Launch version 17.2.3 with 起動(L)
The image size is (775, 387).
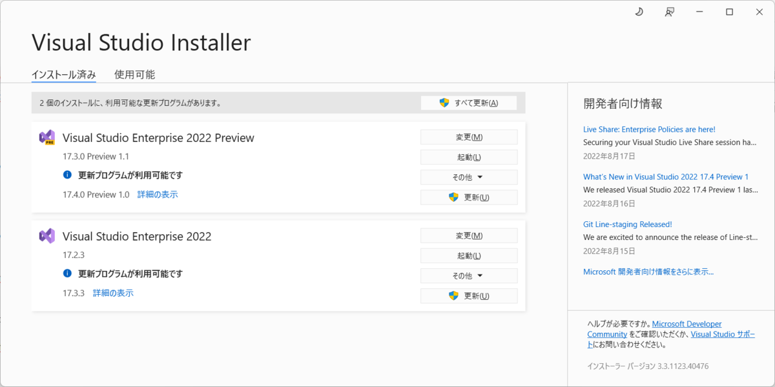pyautogui.click(x=469, y=255)
